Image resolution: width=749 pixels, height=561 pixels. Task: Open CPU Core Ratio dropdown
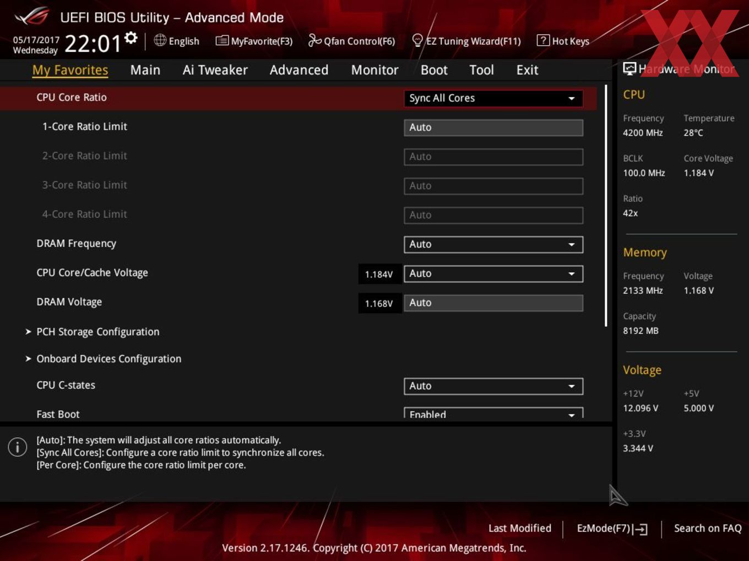[x=493, y=98]
